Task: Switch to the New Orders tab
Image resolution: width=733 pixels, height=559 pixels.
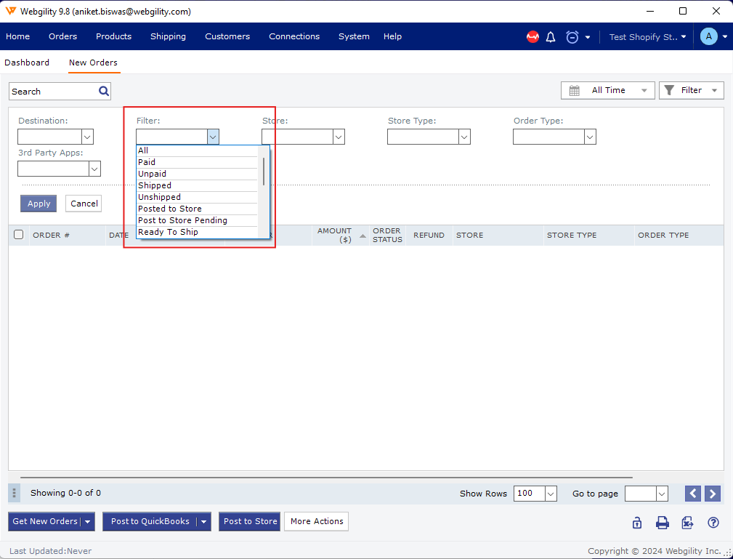Action: click(x=93, y=63)
